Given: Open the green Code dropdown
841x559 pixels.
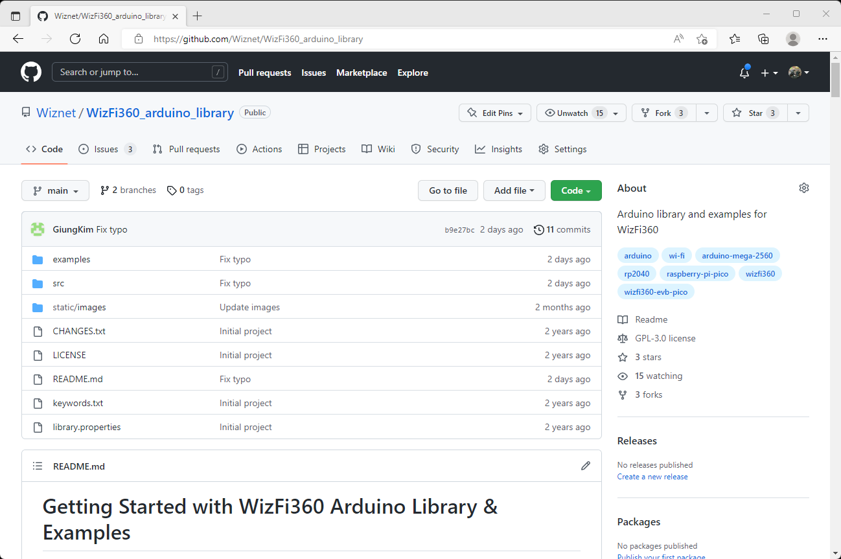Looking at the screenshot, I should pos(576,190).
